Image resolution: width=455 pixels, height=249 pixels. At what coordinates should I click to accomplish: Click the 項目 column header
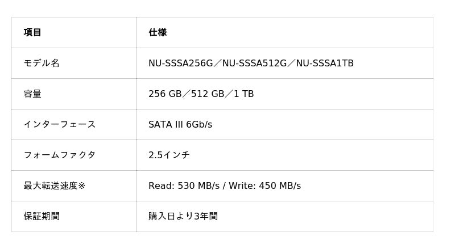pyautogui.click(x=32, y=32)
